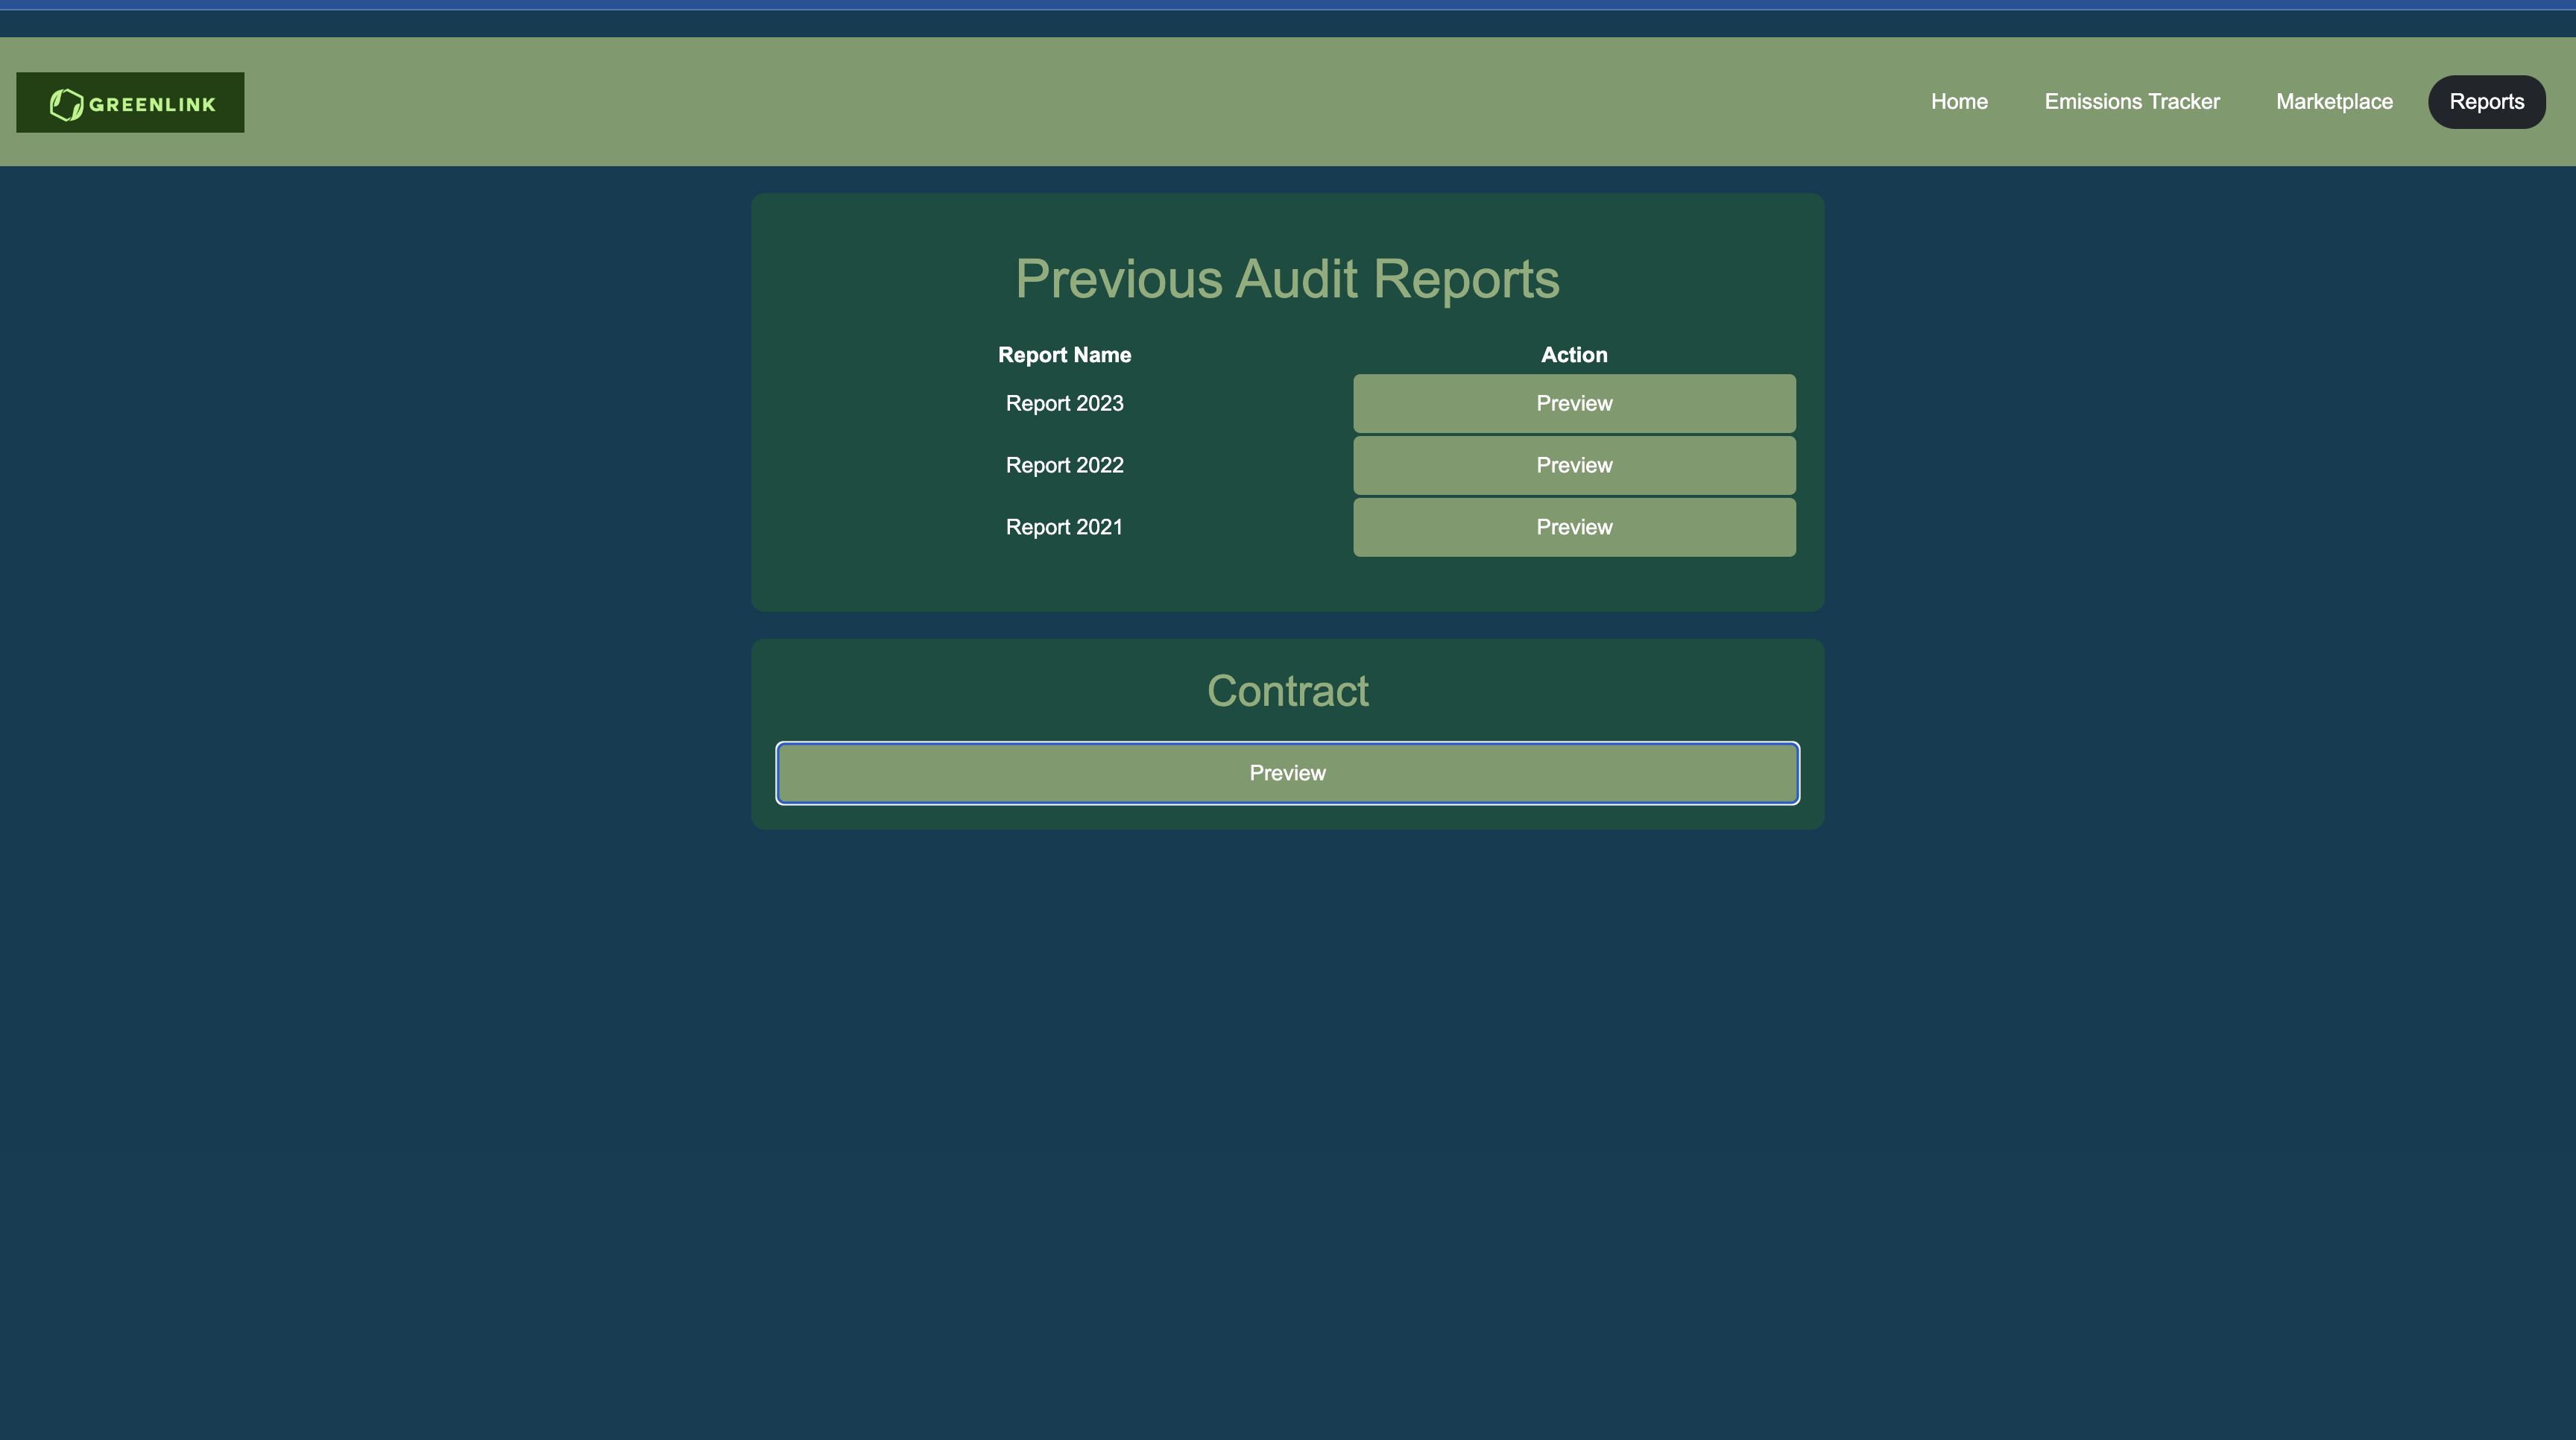Click the Report 2021 name cell
Viewport: 2576px width, 1440px height.
[1064, 528]
